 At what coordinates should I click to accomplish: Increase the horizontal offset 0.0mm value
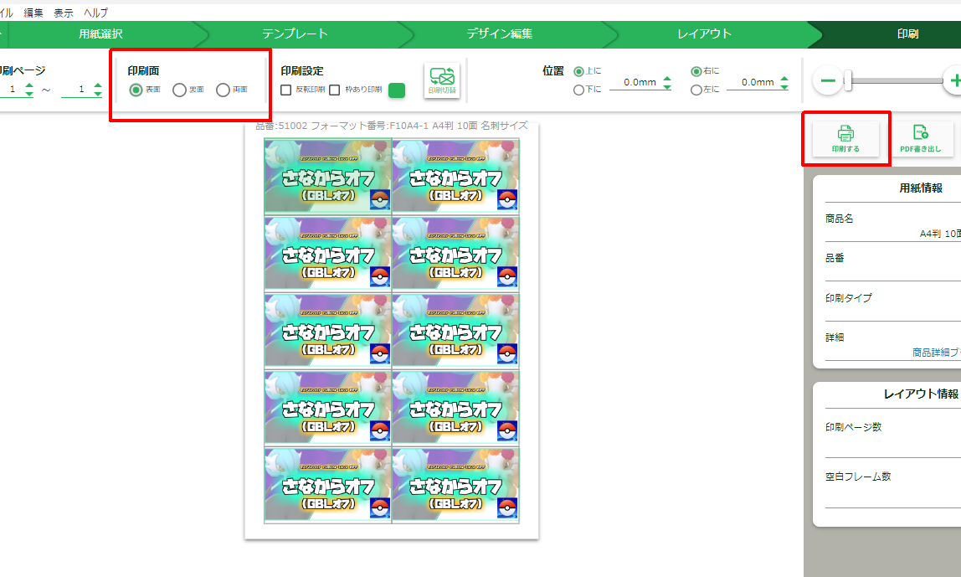pos(784,79)
